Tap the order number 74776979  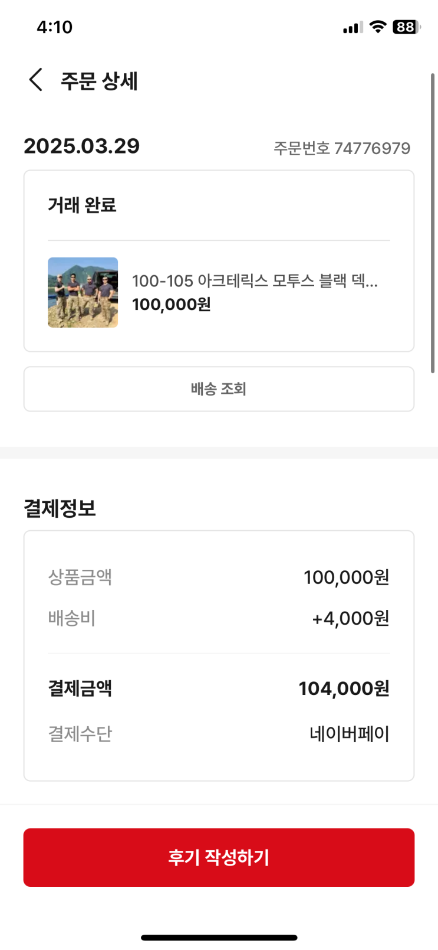coord(342,148)
